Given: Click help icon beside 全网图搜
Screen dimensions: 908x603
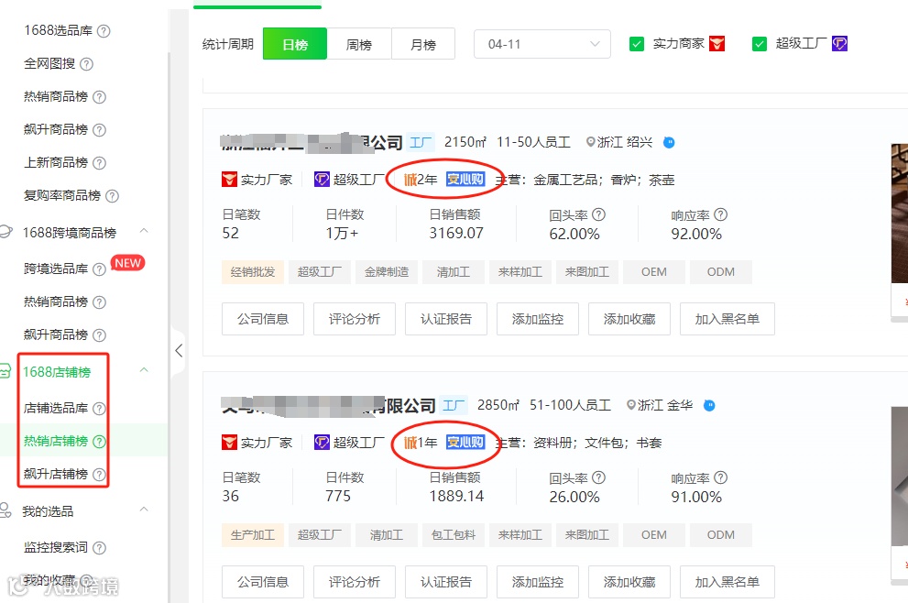Looking at the screenshot, I should [x=86, y=64].
